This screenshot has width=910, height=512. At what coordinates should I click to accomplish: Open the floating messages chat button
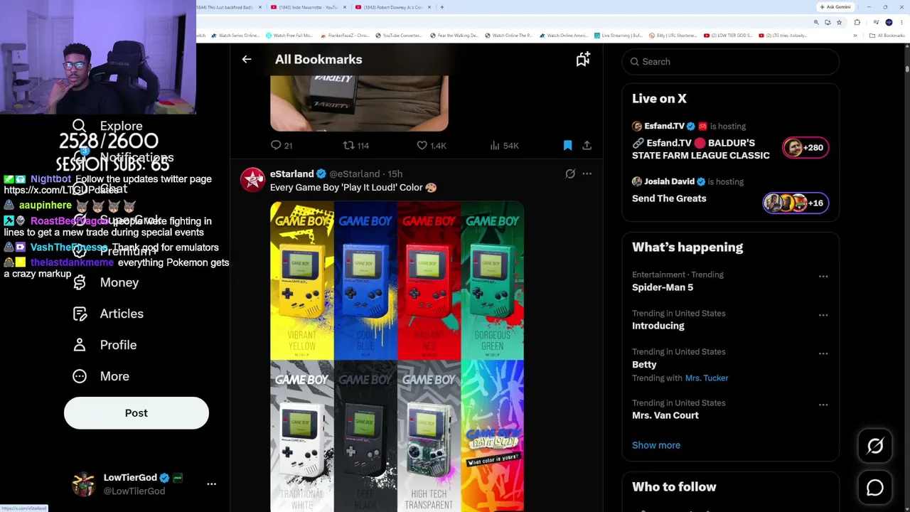click(875, 488)
